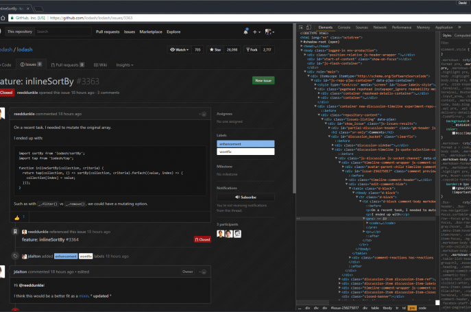Screen dimensions: 471x312
Task: Expand the comment-reactions div node
Action: point(350,258)
